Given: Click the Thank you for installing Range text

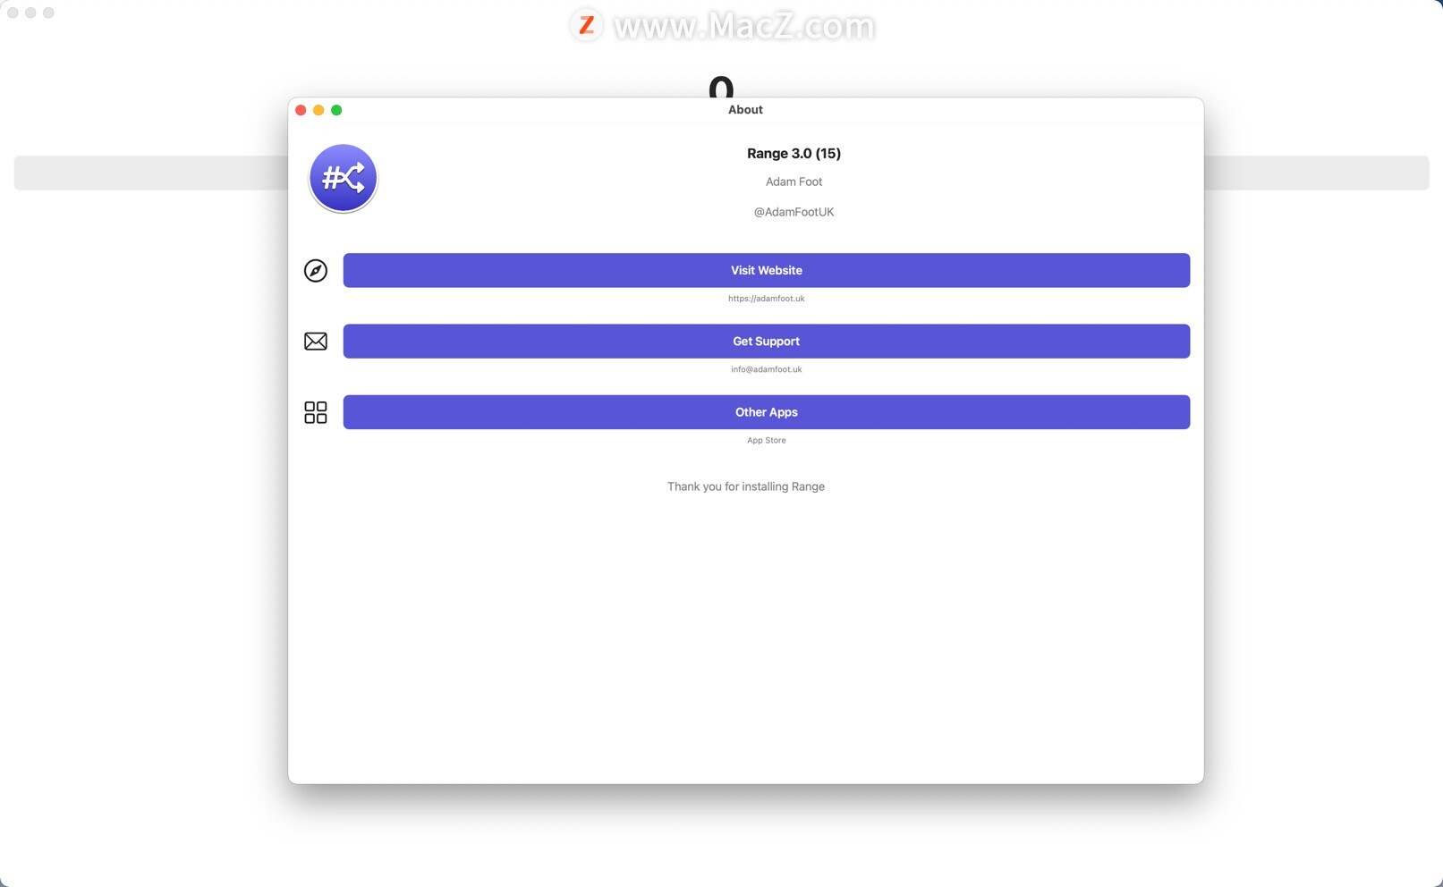Looking at the screenshot, I should (x=745, y=486).
